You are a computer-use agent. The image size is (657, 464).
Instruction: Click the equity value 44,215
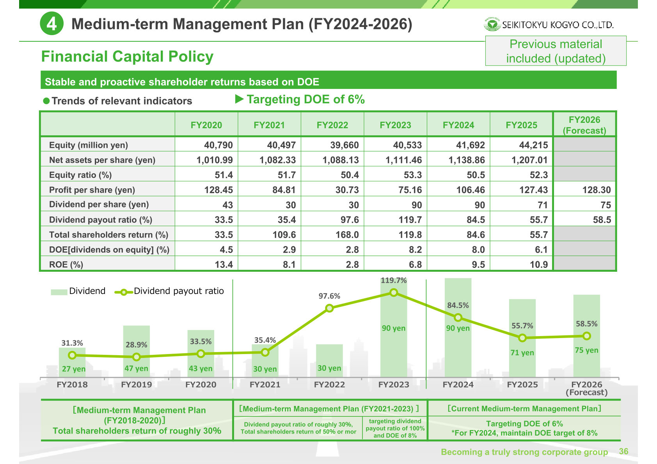point(533,145)
